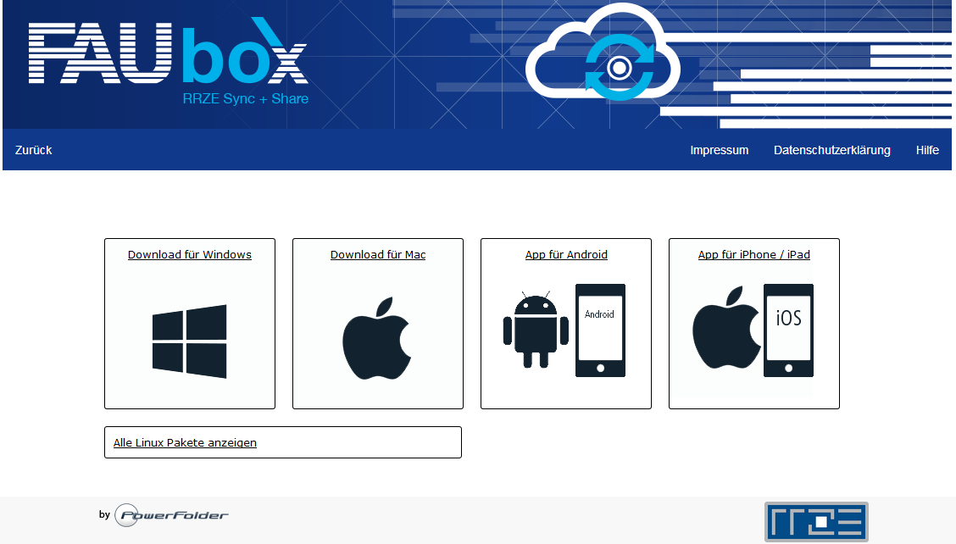Open the App für iPhone / iPad link
The height and width of the screenshot is (544, 956).
point(753,254)
